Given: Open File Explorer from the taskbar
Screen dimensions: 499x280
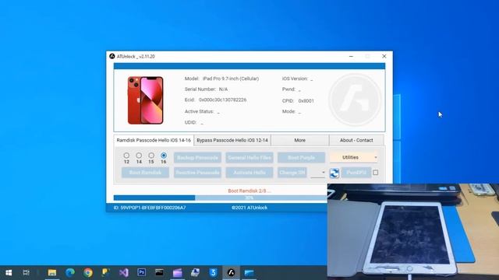Looking at the screenshot, I should point(52,273).
